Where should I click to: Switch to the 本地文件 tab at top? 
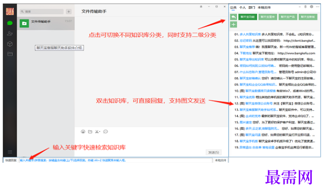[264, 8]
